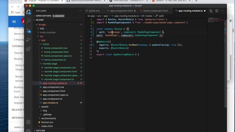Collapse the mymde-page folder
Image resolution: width=235 pixels, height=132 pixels.
tap(50, 63)
